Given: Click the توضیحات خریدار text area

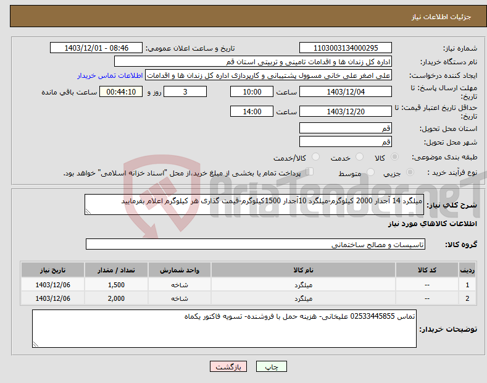Looking at the screenshot, I should tap(224, 329).
